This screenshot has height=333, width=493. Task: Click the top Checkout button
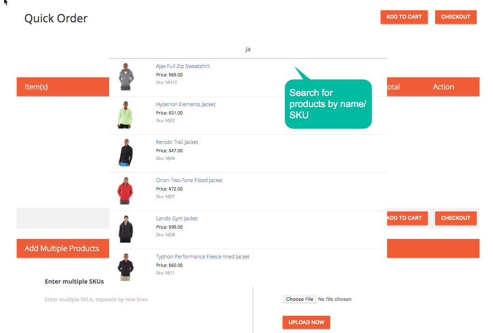[x=455, y=17]
